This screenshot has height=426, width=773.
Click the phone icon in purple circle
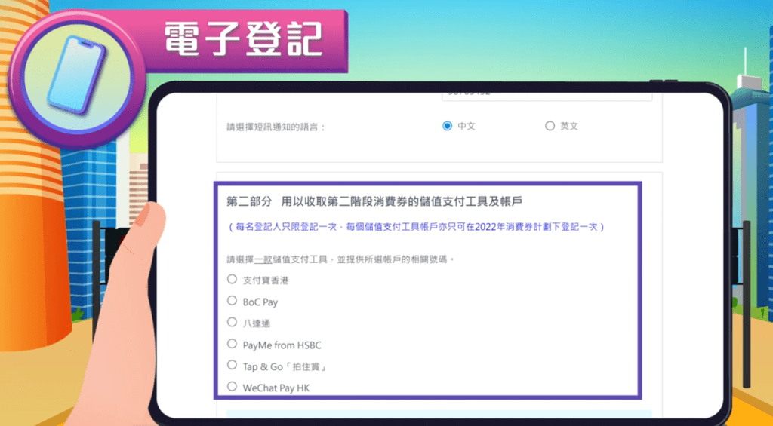pyautogui.click(x=76, y=75)
